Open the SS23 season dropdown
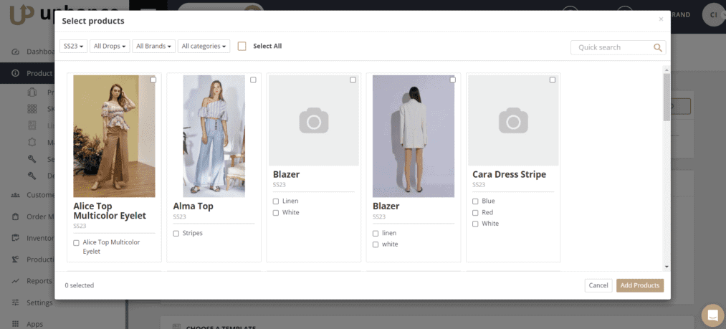Screen dimensions: 726x329 [x=74, y=47]
